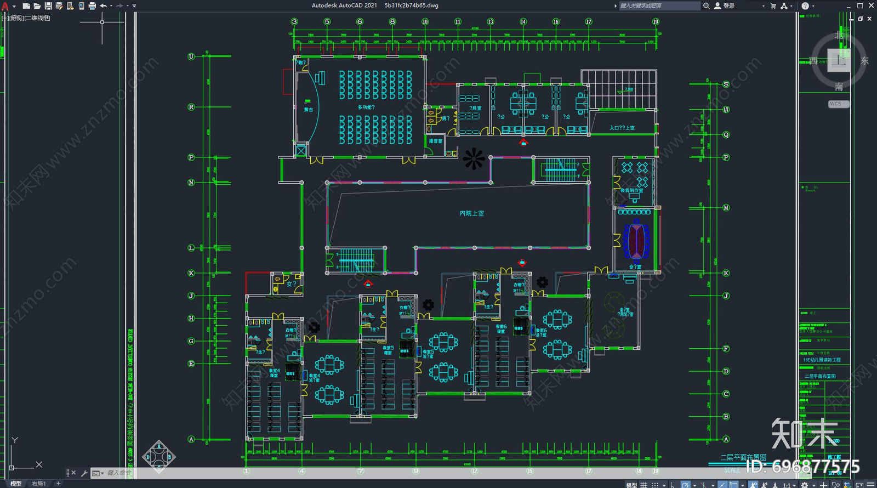Toggle the hardware acceleration icon

(x=847, y=484)
